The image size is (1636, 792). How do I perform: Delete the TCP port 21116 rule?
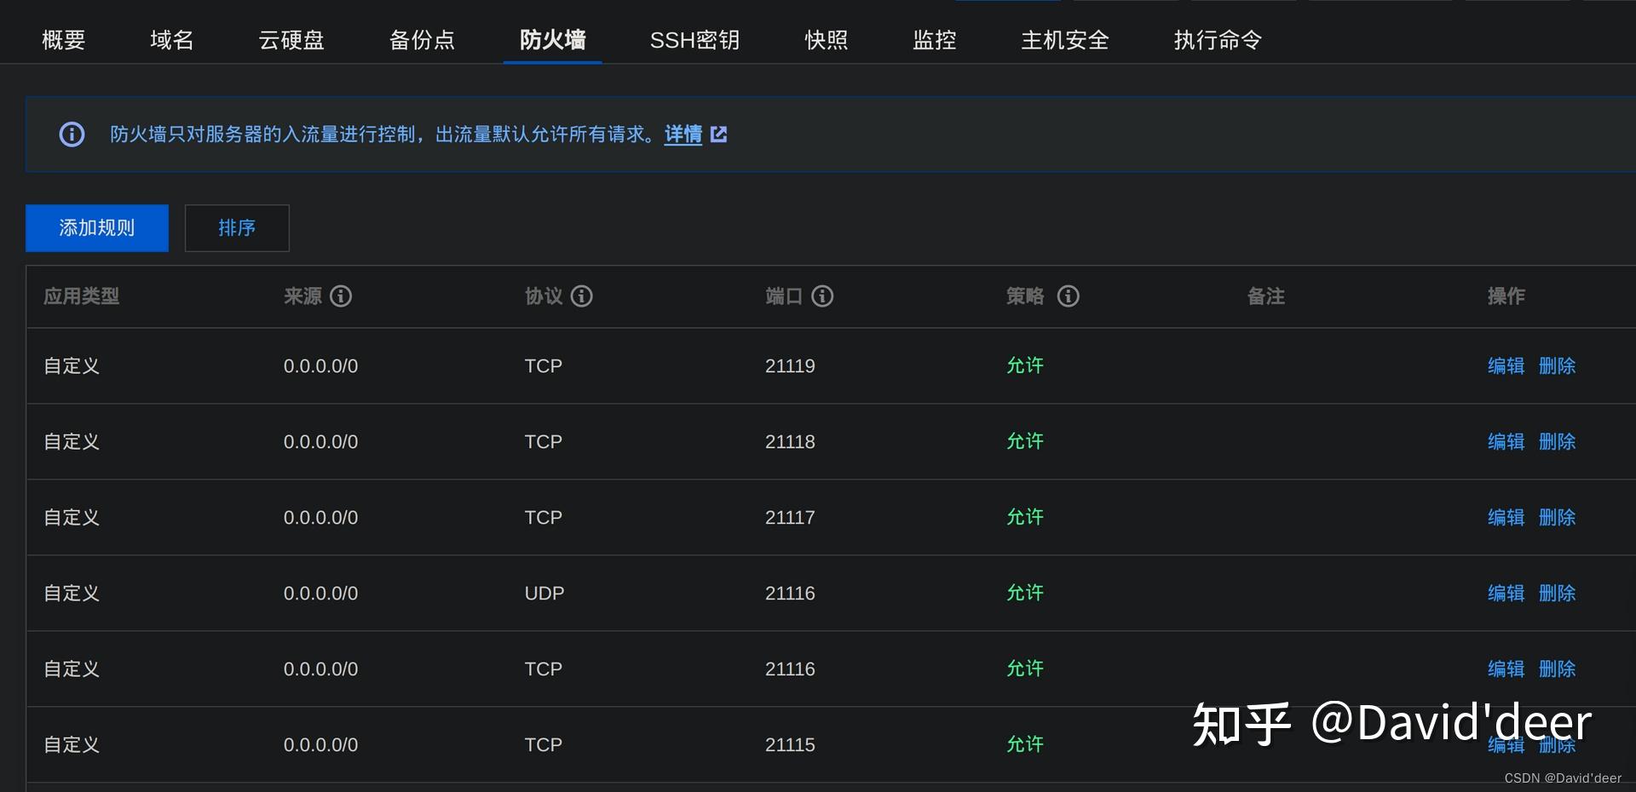(1558, 669)
